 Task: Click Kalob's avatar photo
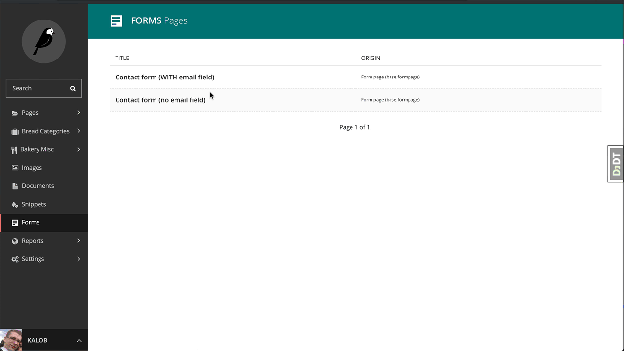click(11, 340)
